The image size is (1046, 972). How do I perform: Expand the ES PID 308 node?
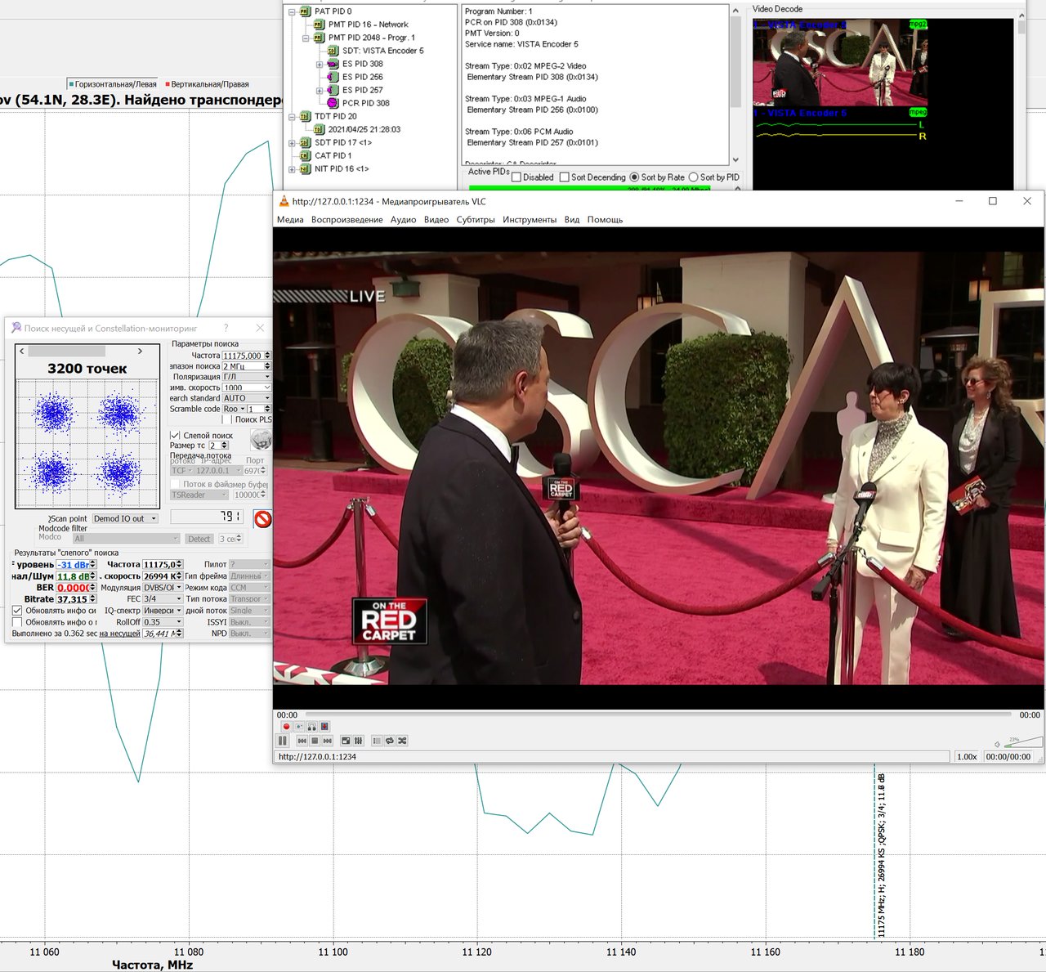point(320,64)
